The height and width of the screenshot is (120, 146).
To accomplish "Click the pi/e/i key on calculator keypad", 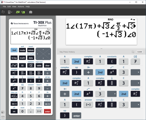I will (x=14, y=73).
